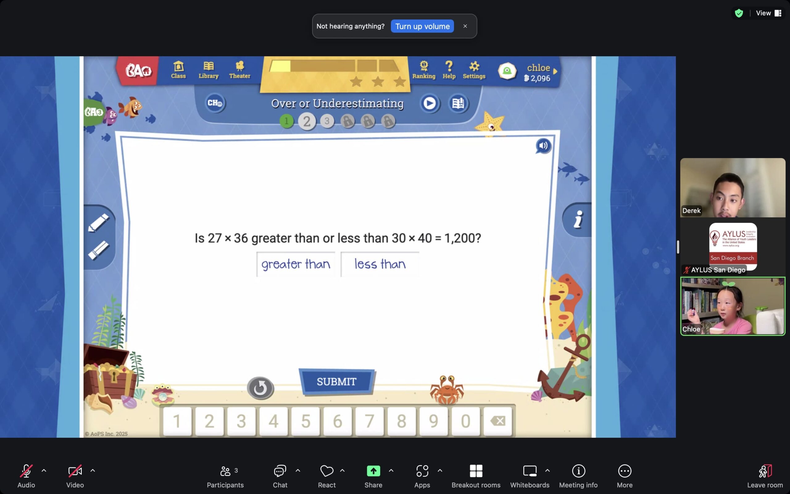Open the Whiteboards options caret
This screenshot has height=494, width=790.
tap(547, 471)
